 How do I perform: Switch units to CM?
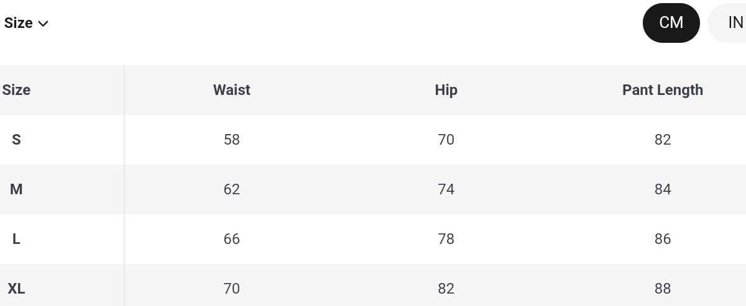(x=671, y=23)
